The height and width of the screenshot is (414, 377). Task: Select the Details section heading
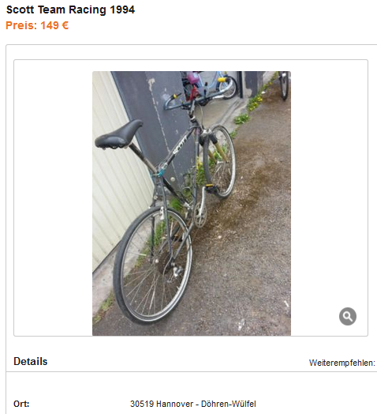(x=30, y=361)
